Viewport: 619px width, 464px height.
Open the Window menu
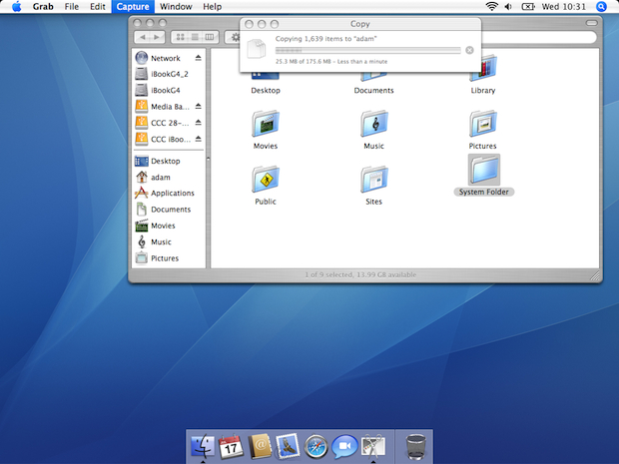click(x=176, y=7)
